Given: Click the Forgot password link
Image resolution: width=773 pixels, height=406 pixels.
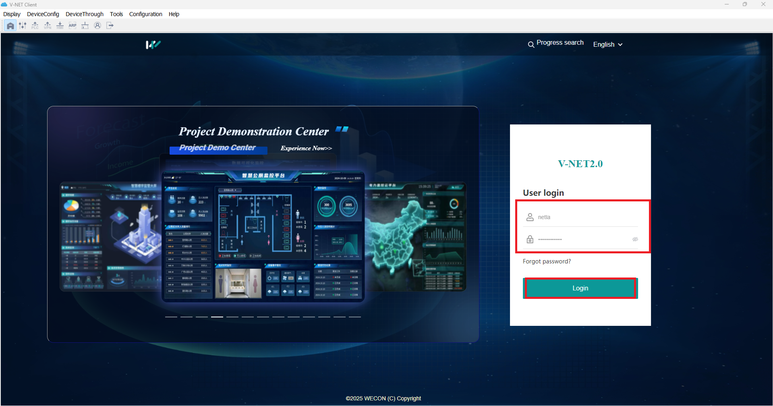Looking at the screenshot, I should (546, 261).
